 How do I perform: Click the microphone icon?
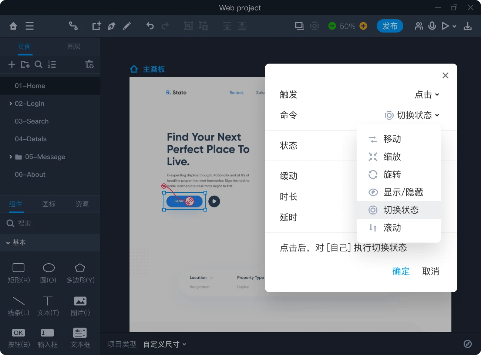pos(432,26)
